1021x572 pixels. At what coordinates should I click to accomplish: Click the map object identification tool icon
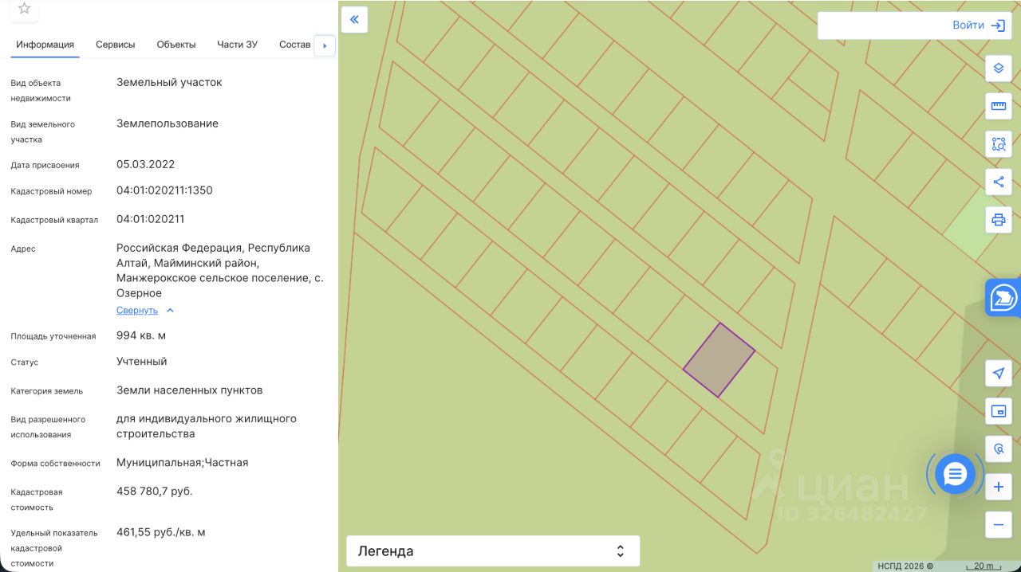[x=999, y=449]
